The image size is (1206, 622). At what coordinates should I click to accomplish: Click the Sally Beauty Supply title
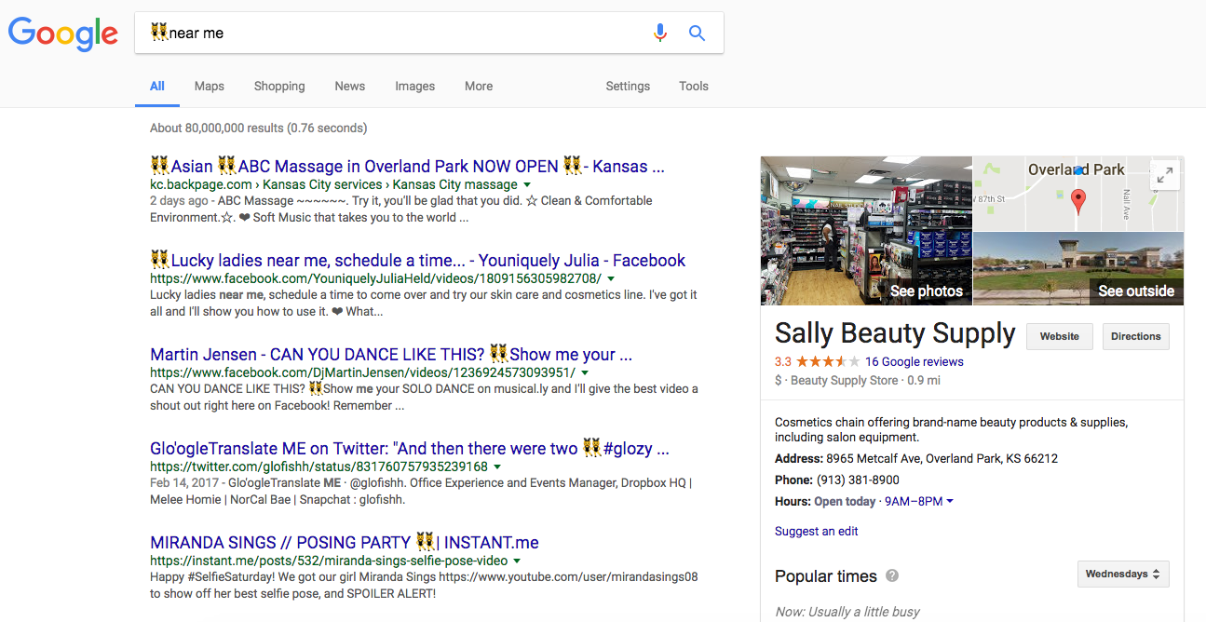tap(895, 333)
